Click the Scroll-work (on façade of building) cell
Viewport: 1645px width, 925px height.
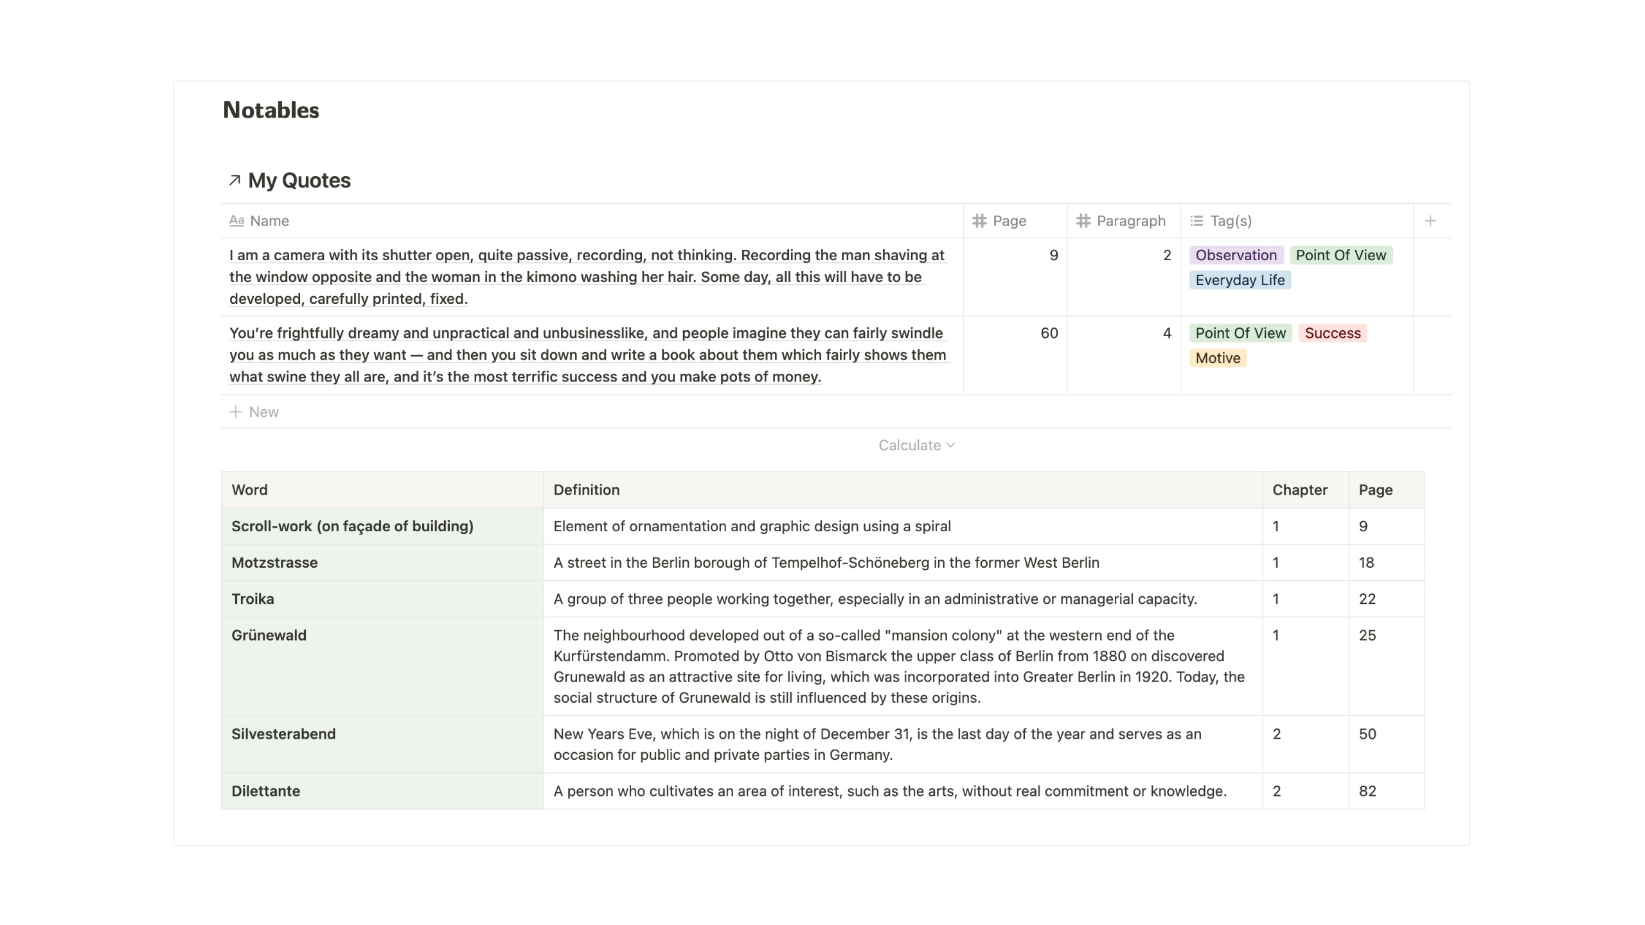(x=382, y=526)
